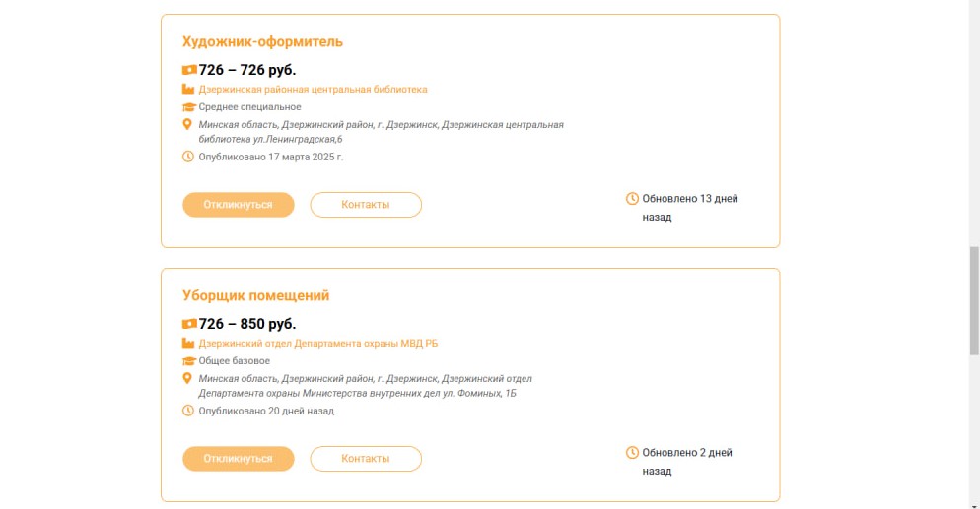Show Контакты for the Художник-оформитель vacancy

tap(366, 205)
